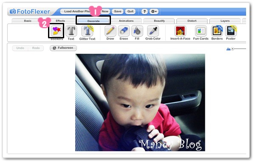Click the baby photo on canvas
This screenshot has width=255, height=163.
point(140,103)
